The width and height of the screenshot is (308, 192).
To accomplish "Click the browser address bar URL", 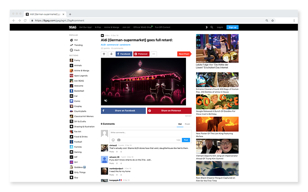I will click(x=60, y=20).
